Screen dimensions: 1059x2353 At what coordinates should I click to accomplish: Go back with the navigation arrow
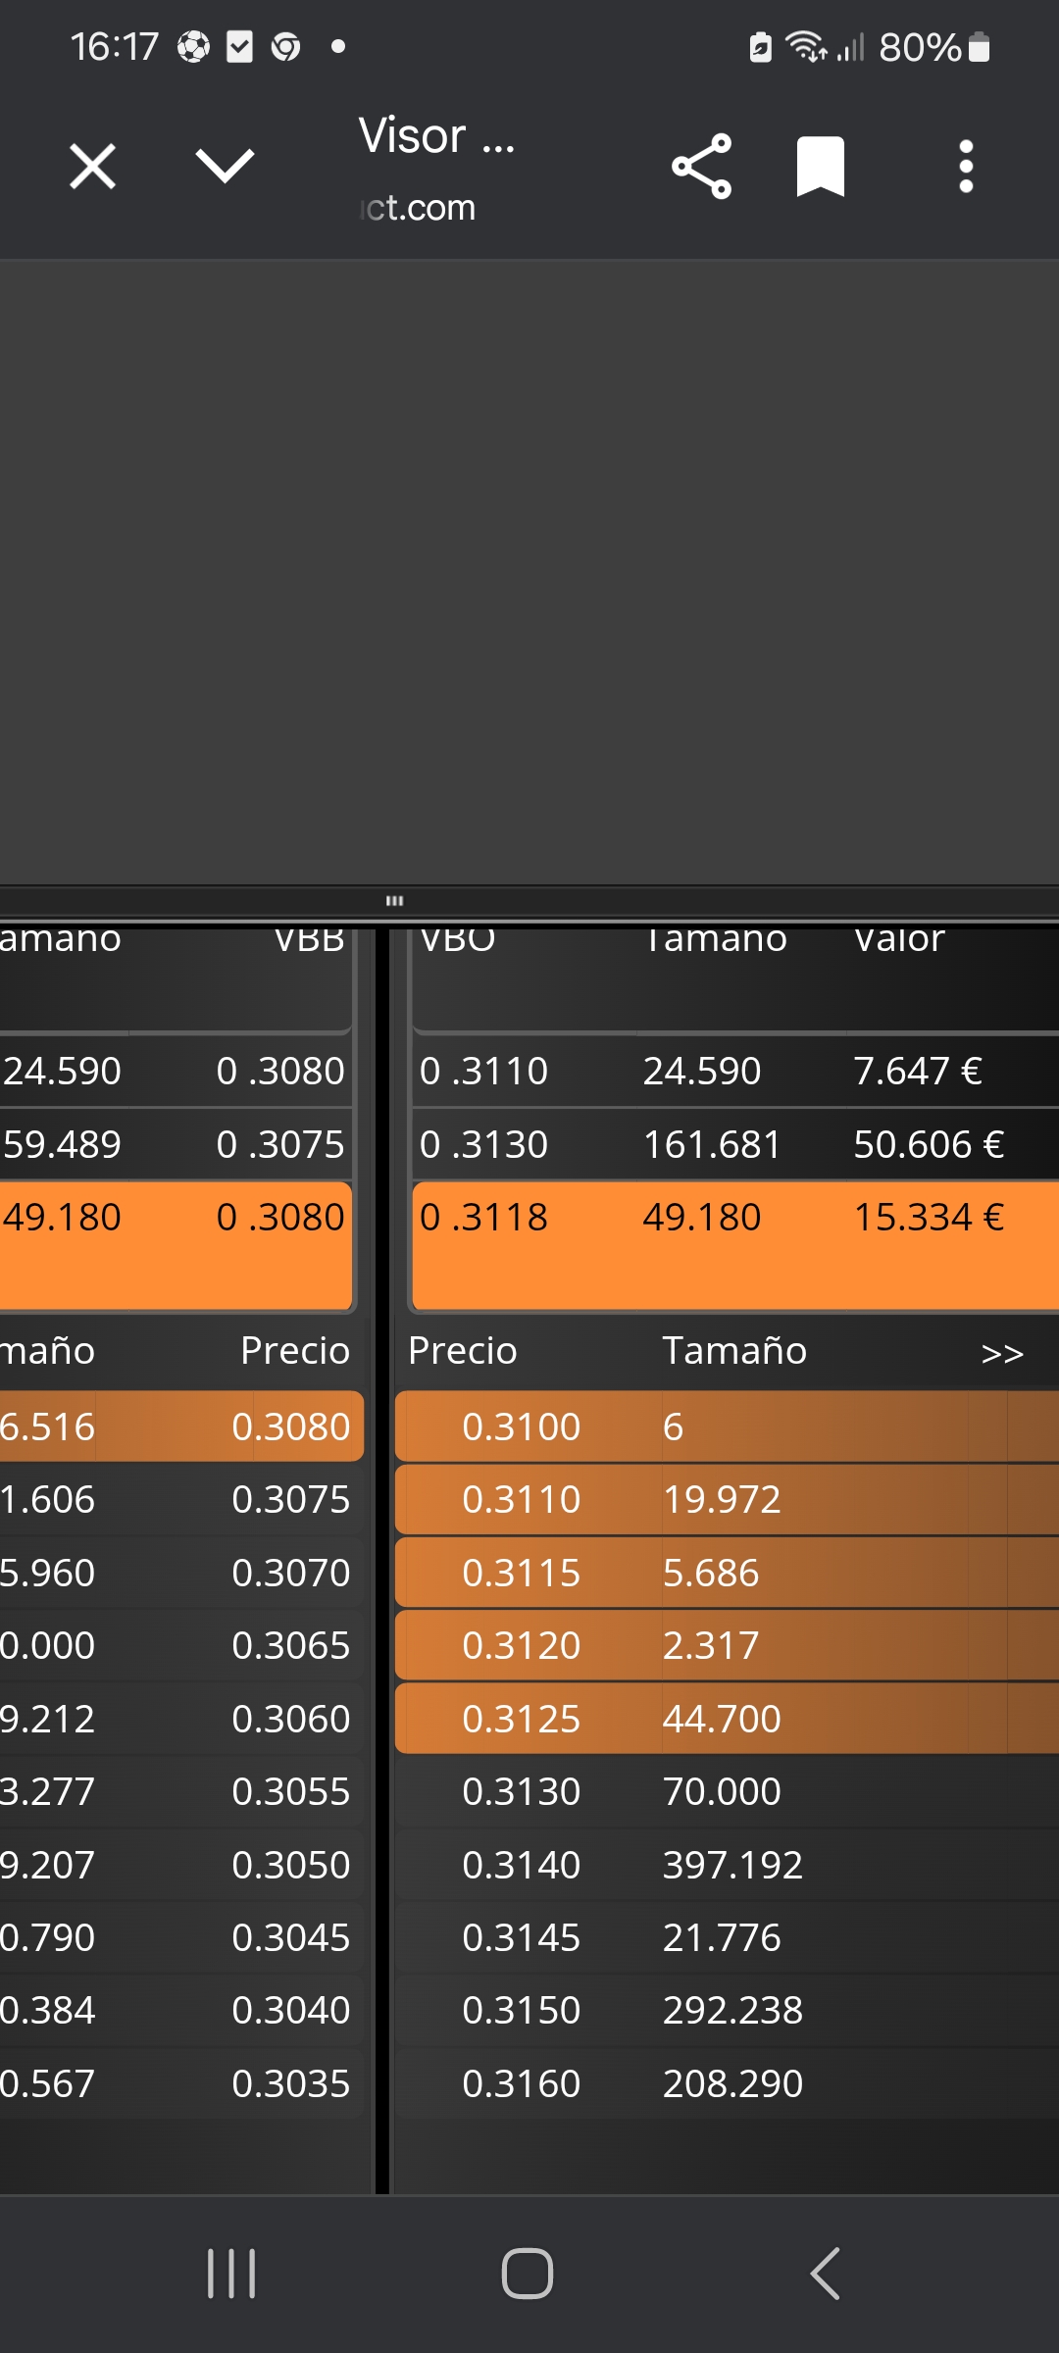coord(825,2274)
